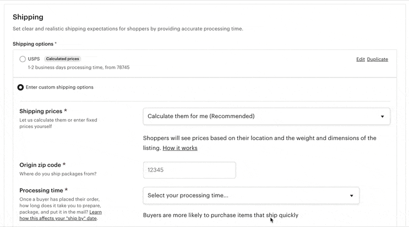
Task: Open the How it works link
Action: tap(179, 148)
